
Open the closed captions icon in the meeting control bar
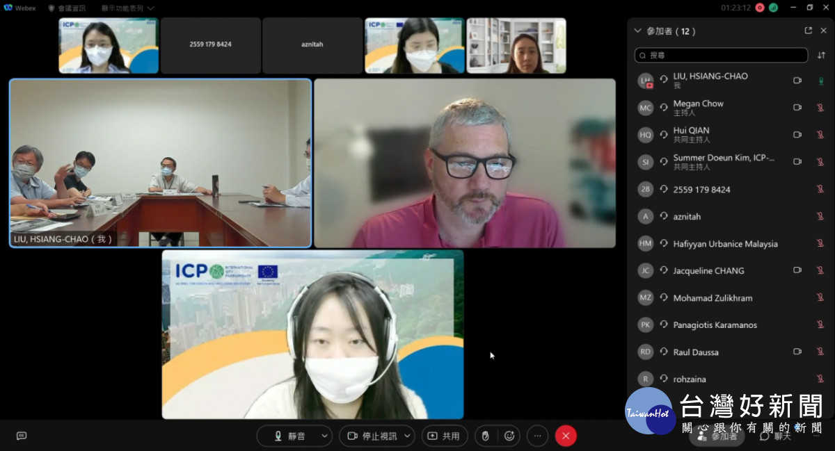click(22, 436)
